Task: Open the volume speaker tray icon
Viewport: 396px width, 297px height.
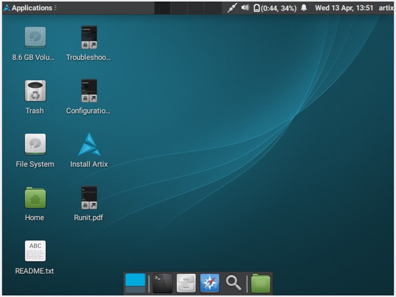Action: coord(245,8)
